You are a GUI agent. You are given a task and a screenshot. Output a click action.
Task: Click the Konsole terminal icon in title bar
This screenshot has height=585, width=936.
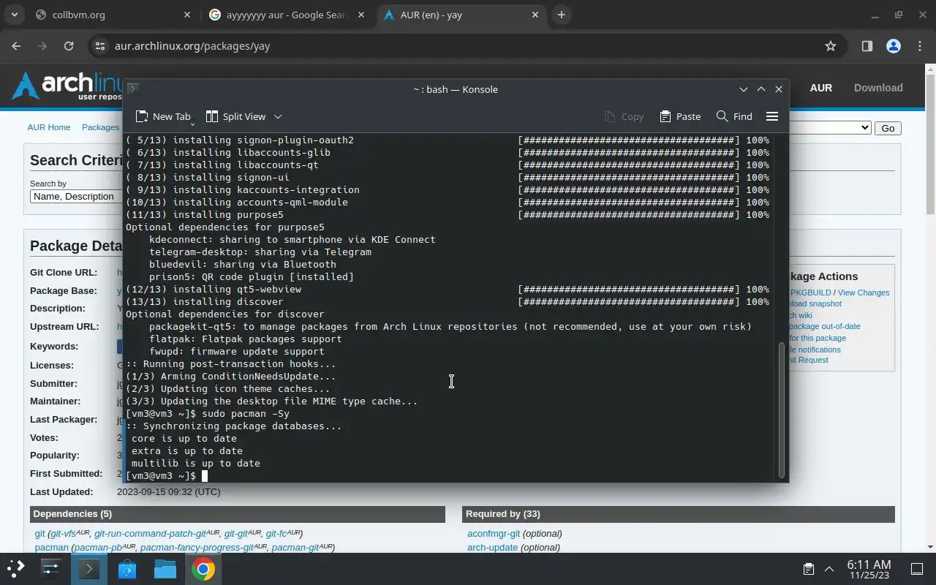pyautogui.click(x=132, y=88)
